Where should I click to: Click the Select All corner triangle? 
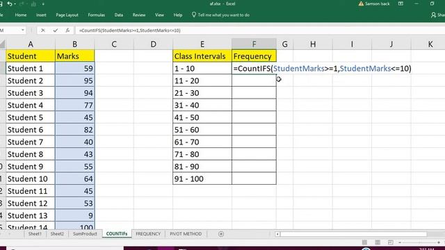pos(3,44)
